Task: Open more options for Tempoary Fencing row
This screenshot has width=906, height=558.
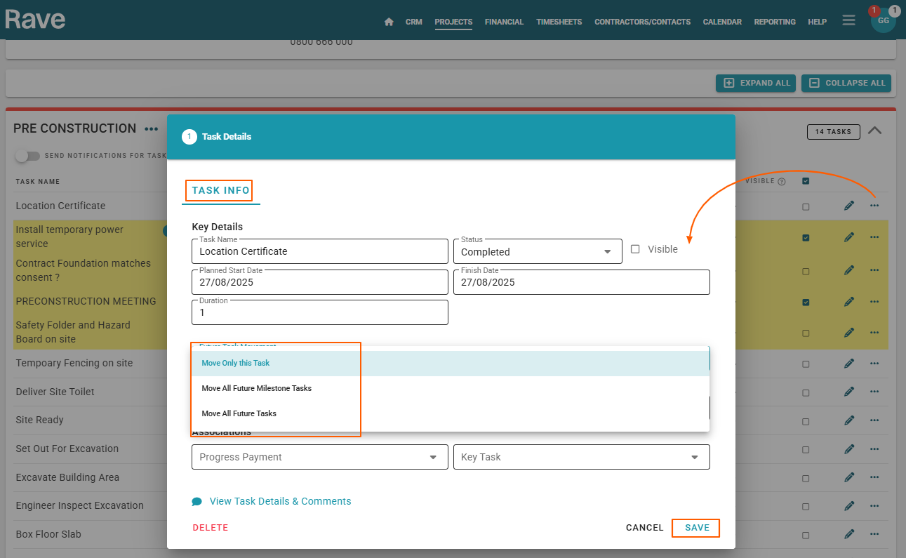Action: (874, 364)
